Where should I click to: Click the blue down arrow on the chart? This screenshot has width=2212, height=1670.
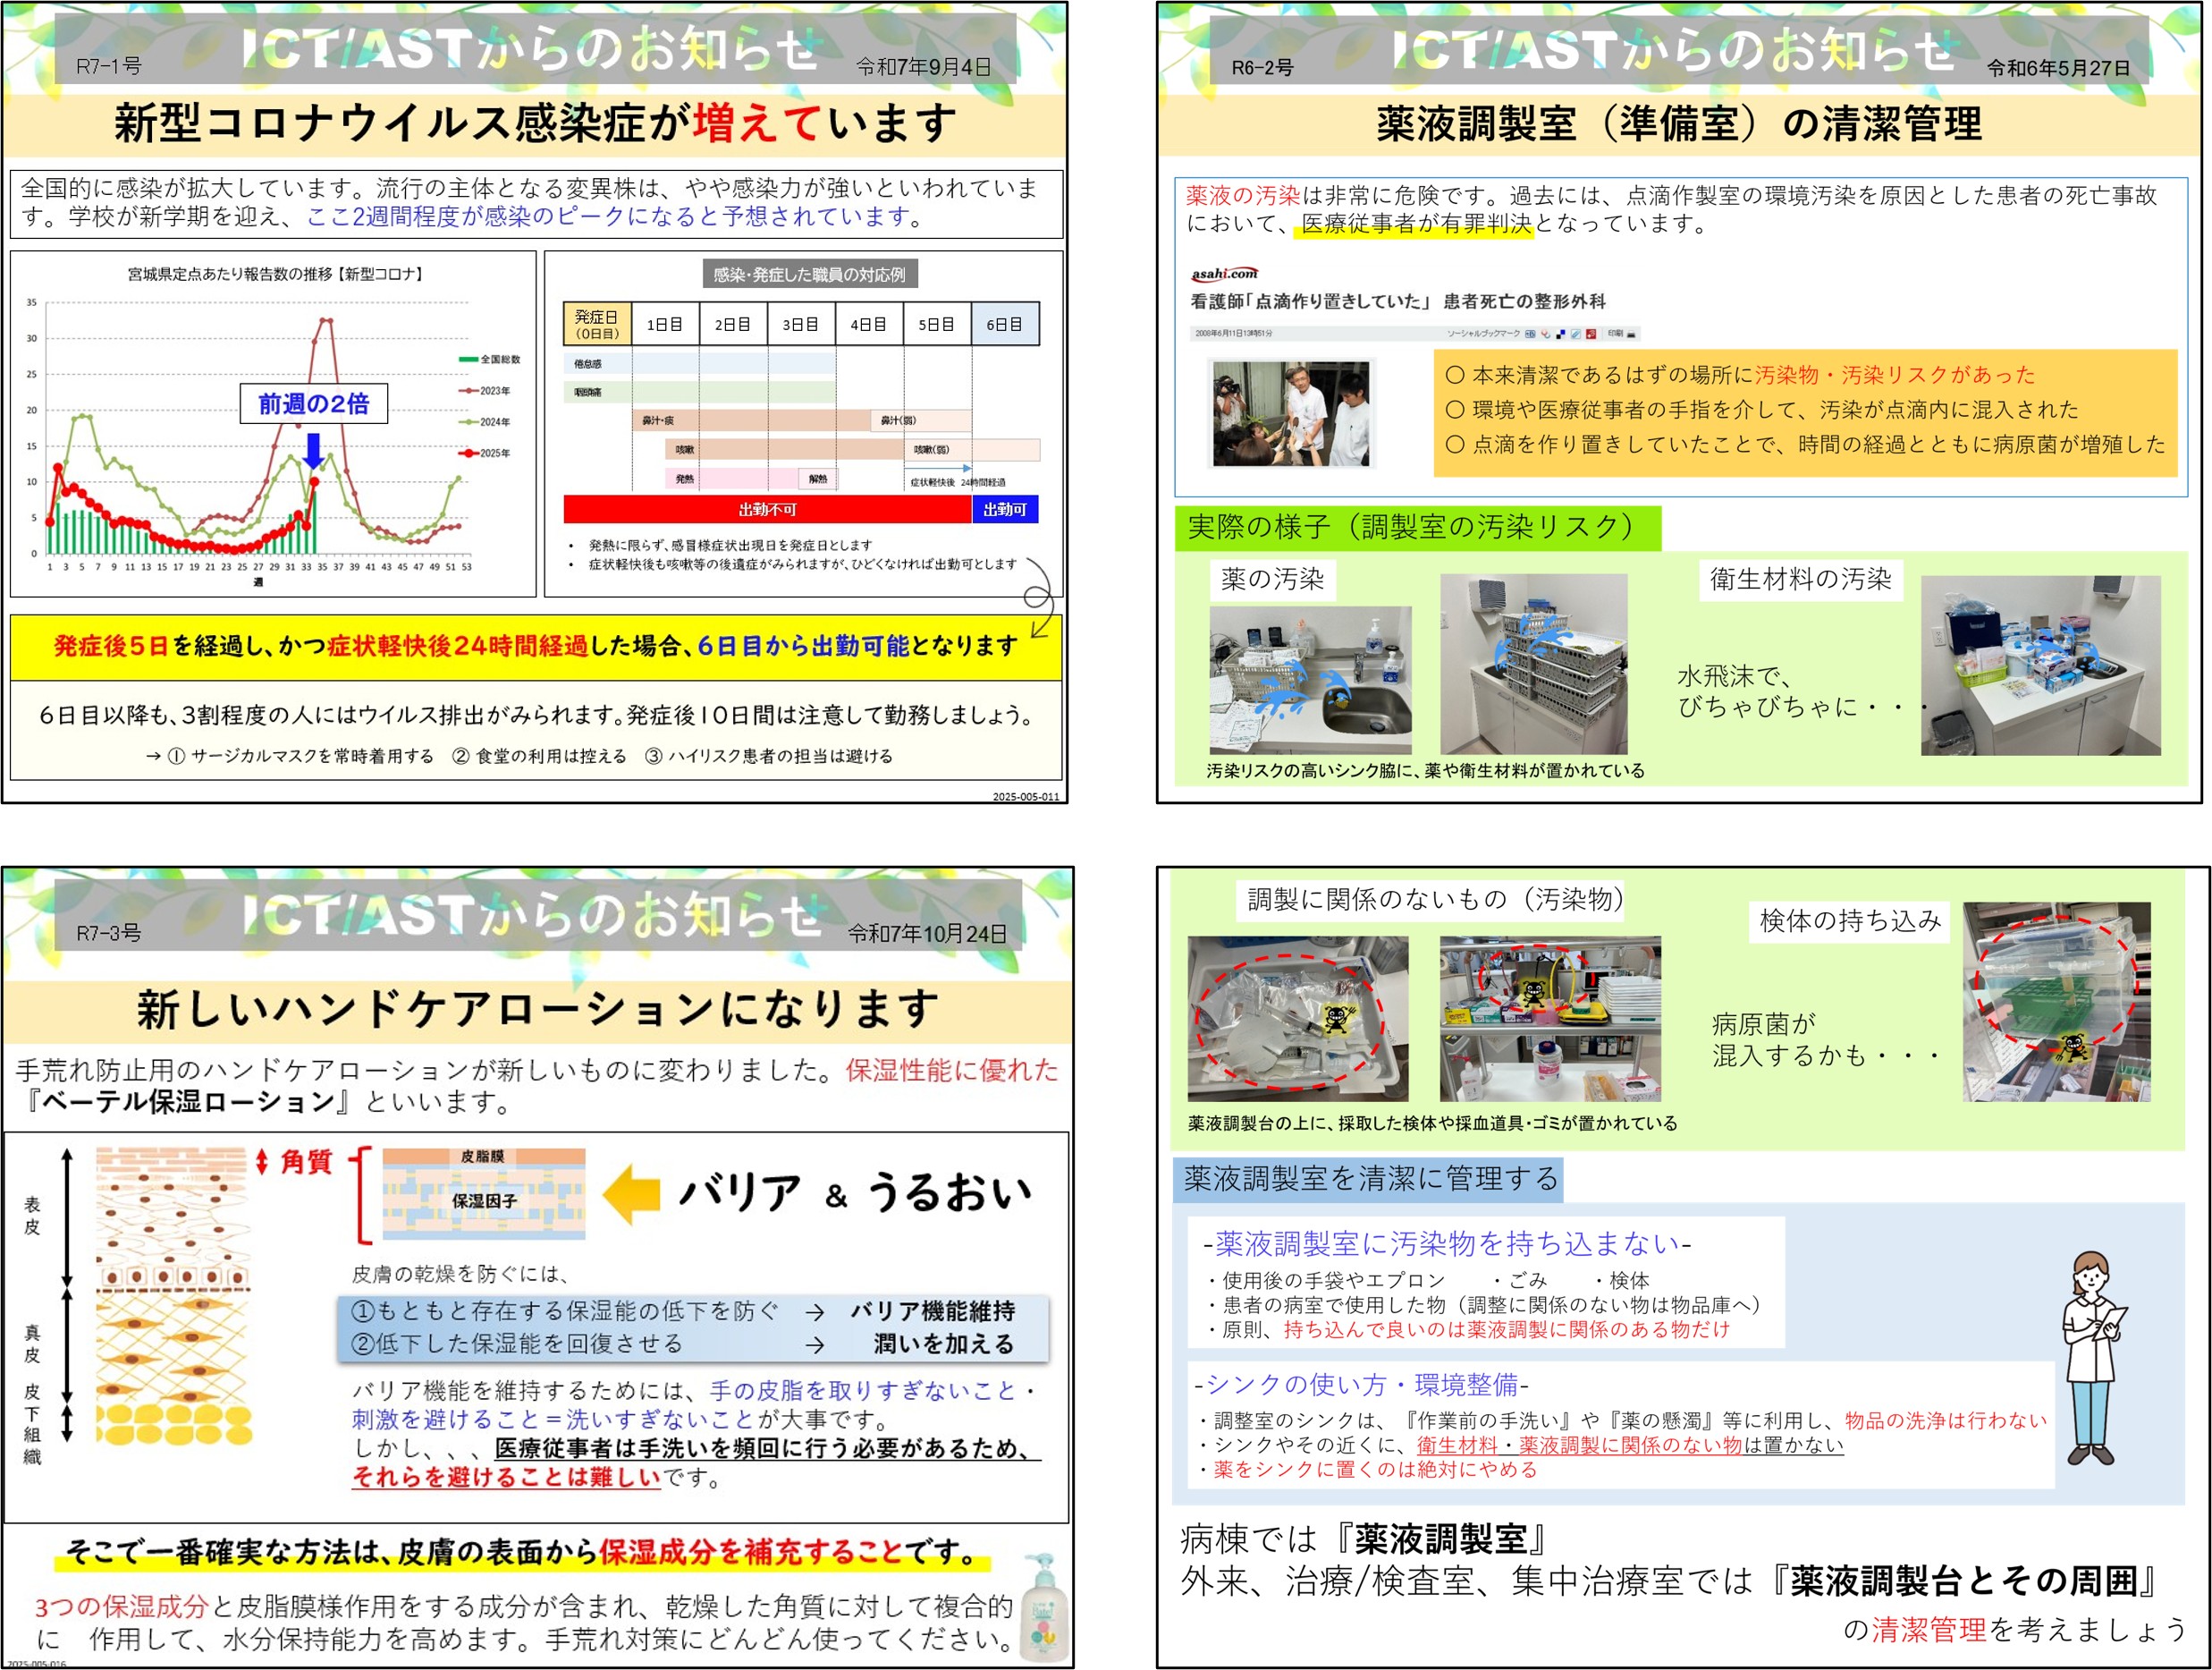[x=313, y=450]
